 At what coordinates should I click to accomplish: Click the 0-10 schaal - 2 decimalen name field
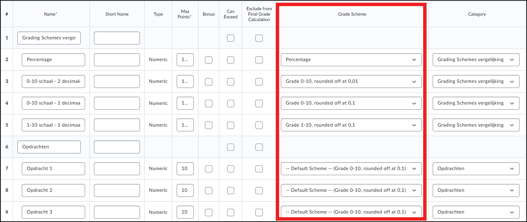pos(53,81)
